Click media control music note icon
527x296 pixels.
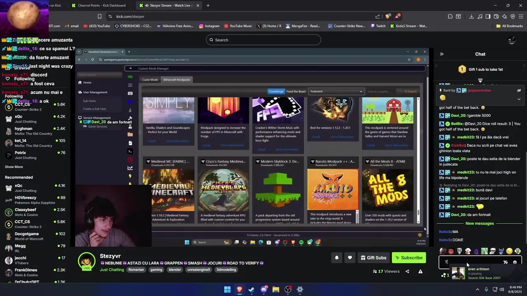pos(480,16)
